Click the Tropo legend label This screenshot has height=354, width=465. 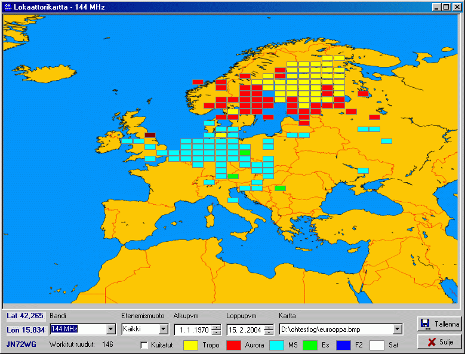click(x=211, y=345)
